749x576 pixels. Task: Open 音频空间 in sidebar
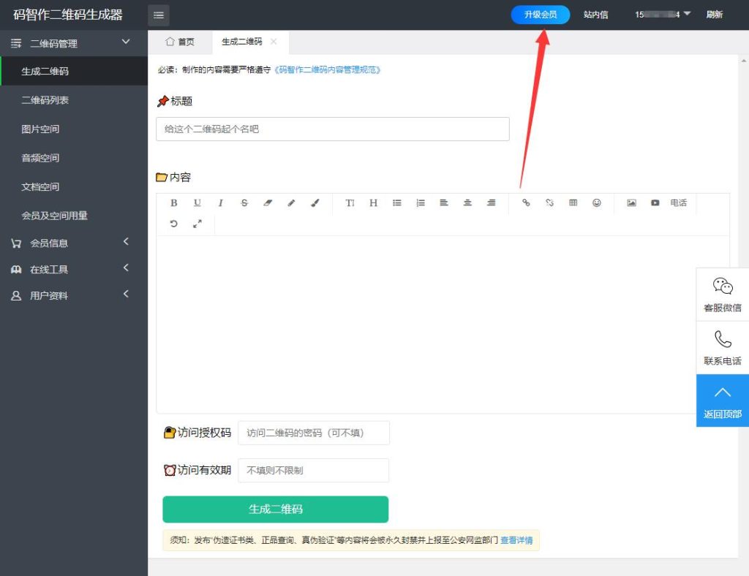[x=74, y=157]
